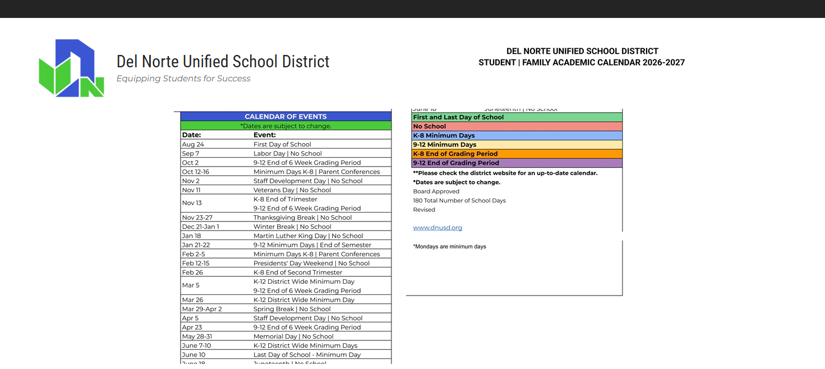Click 'Memorial Day | No School' event
825x369 pixels.
293,336
